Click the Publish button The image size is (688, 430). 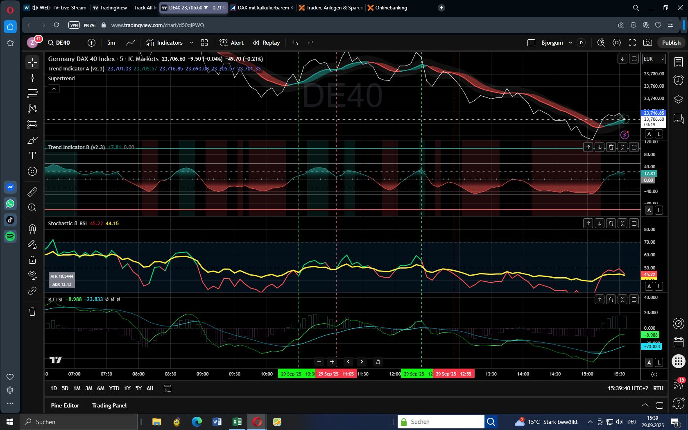671,43
